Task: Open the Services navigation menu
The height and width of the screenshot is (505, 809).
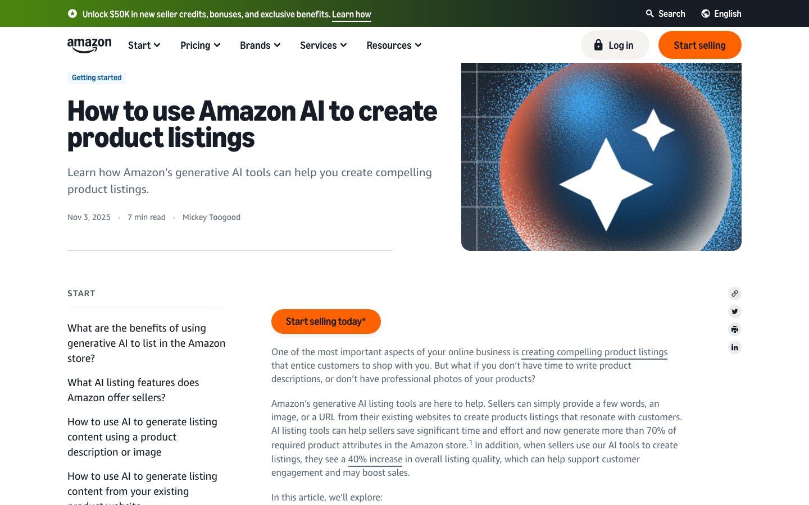Action: tap(323, 45)
